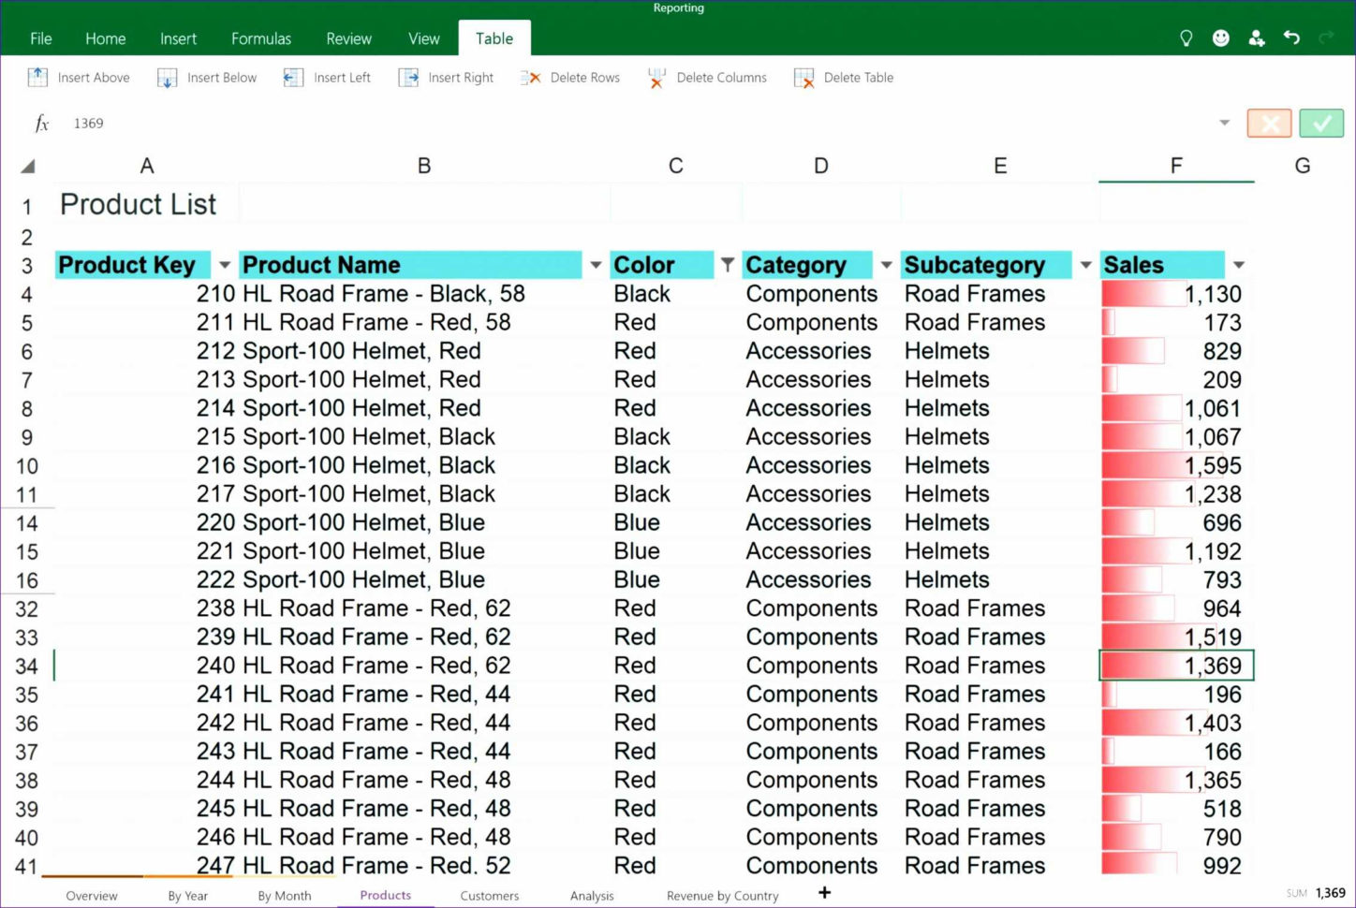Screen dimensions: 1356x908
Task: Open the Tell Me lightbulb icon
Action: pyautogui.click(x=1186, y=38)
